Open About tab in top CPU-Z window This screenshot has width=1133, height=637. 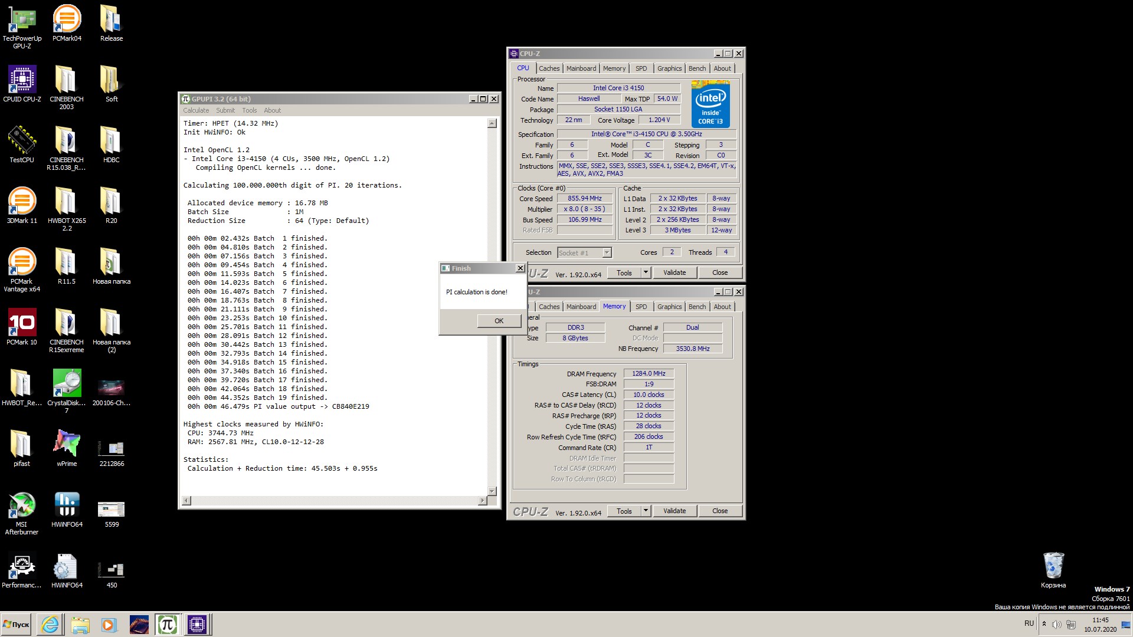click(x=722, y=68)
